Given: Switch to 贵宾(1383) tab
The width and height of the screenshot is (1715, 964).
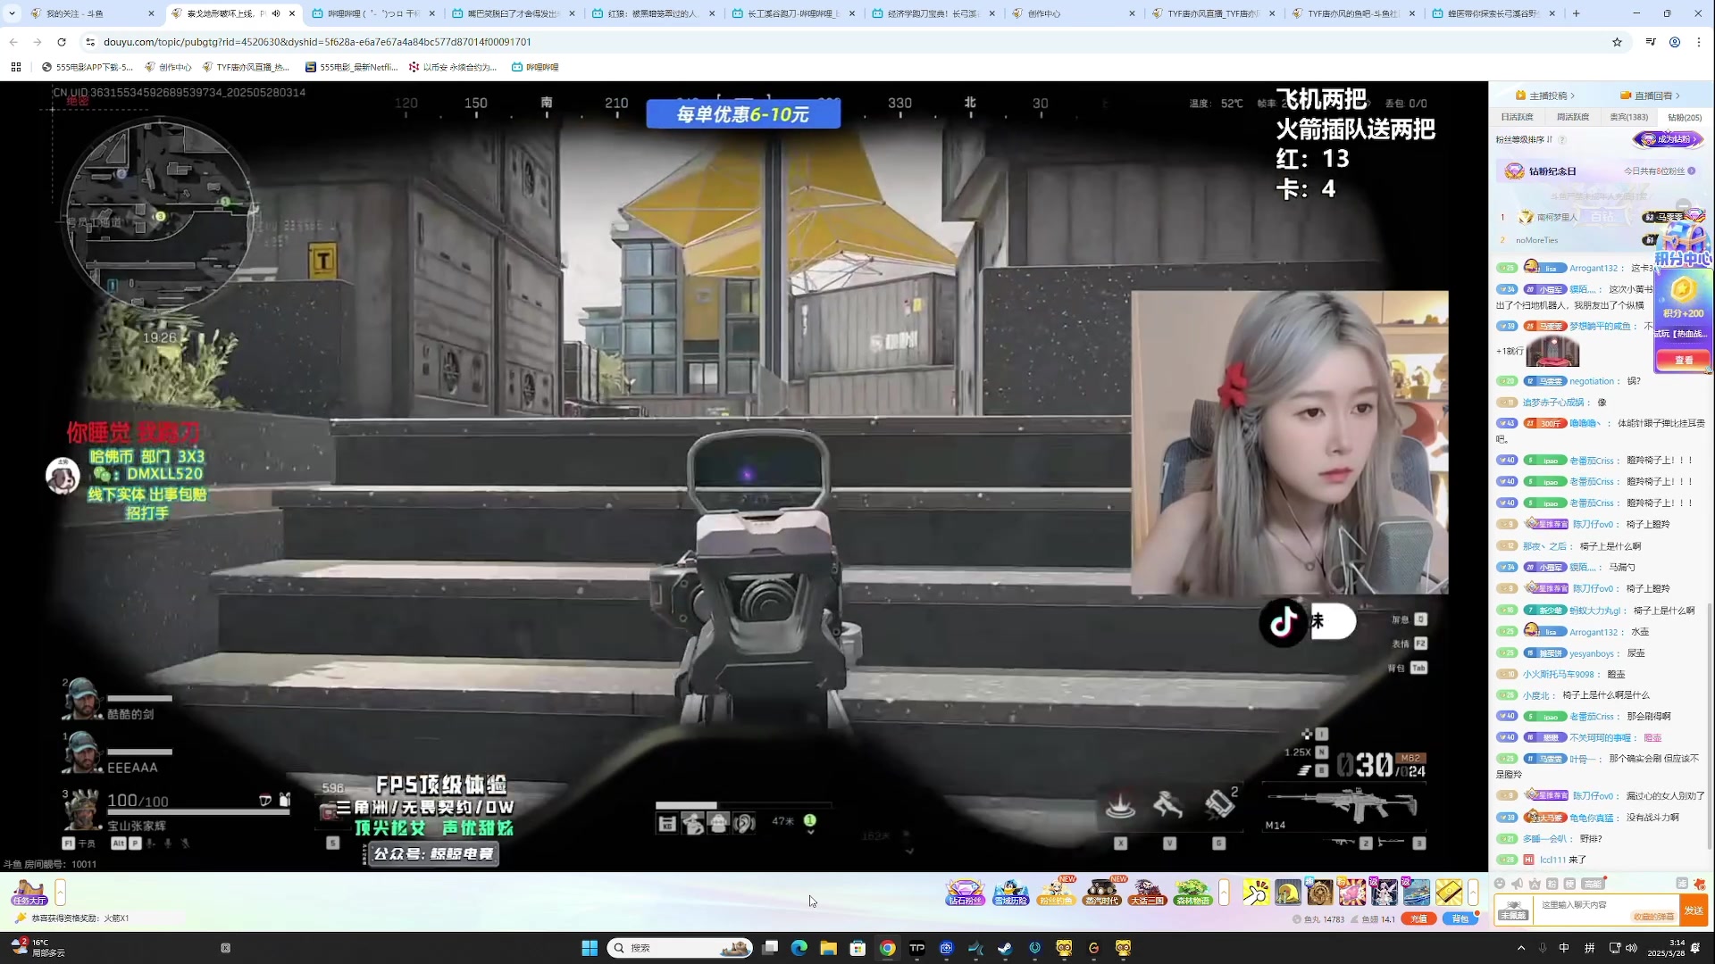Looking at the screenshot, I should point(1629,117).
